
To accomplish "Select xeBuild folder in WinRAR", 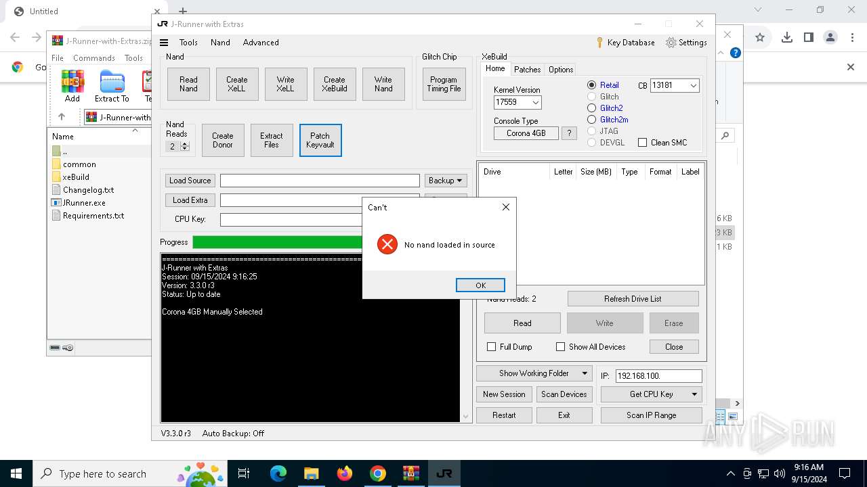I will (76, 177).
